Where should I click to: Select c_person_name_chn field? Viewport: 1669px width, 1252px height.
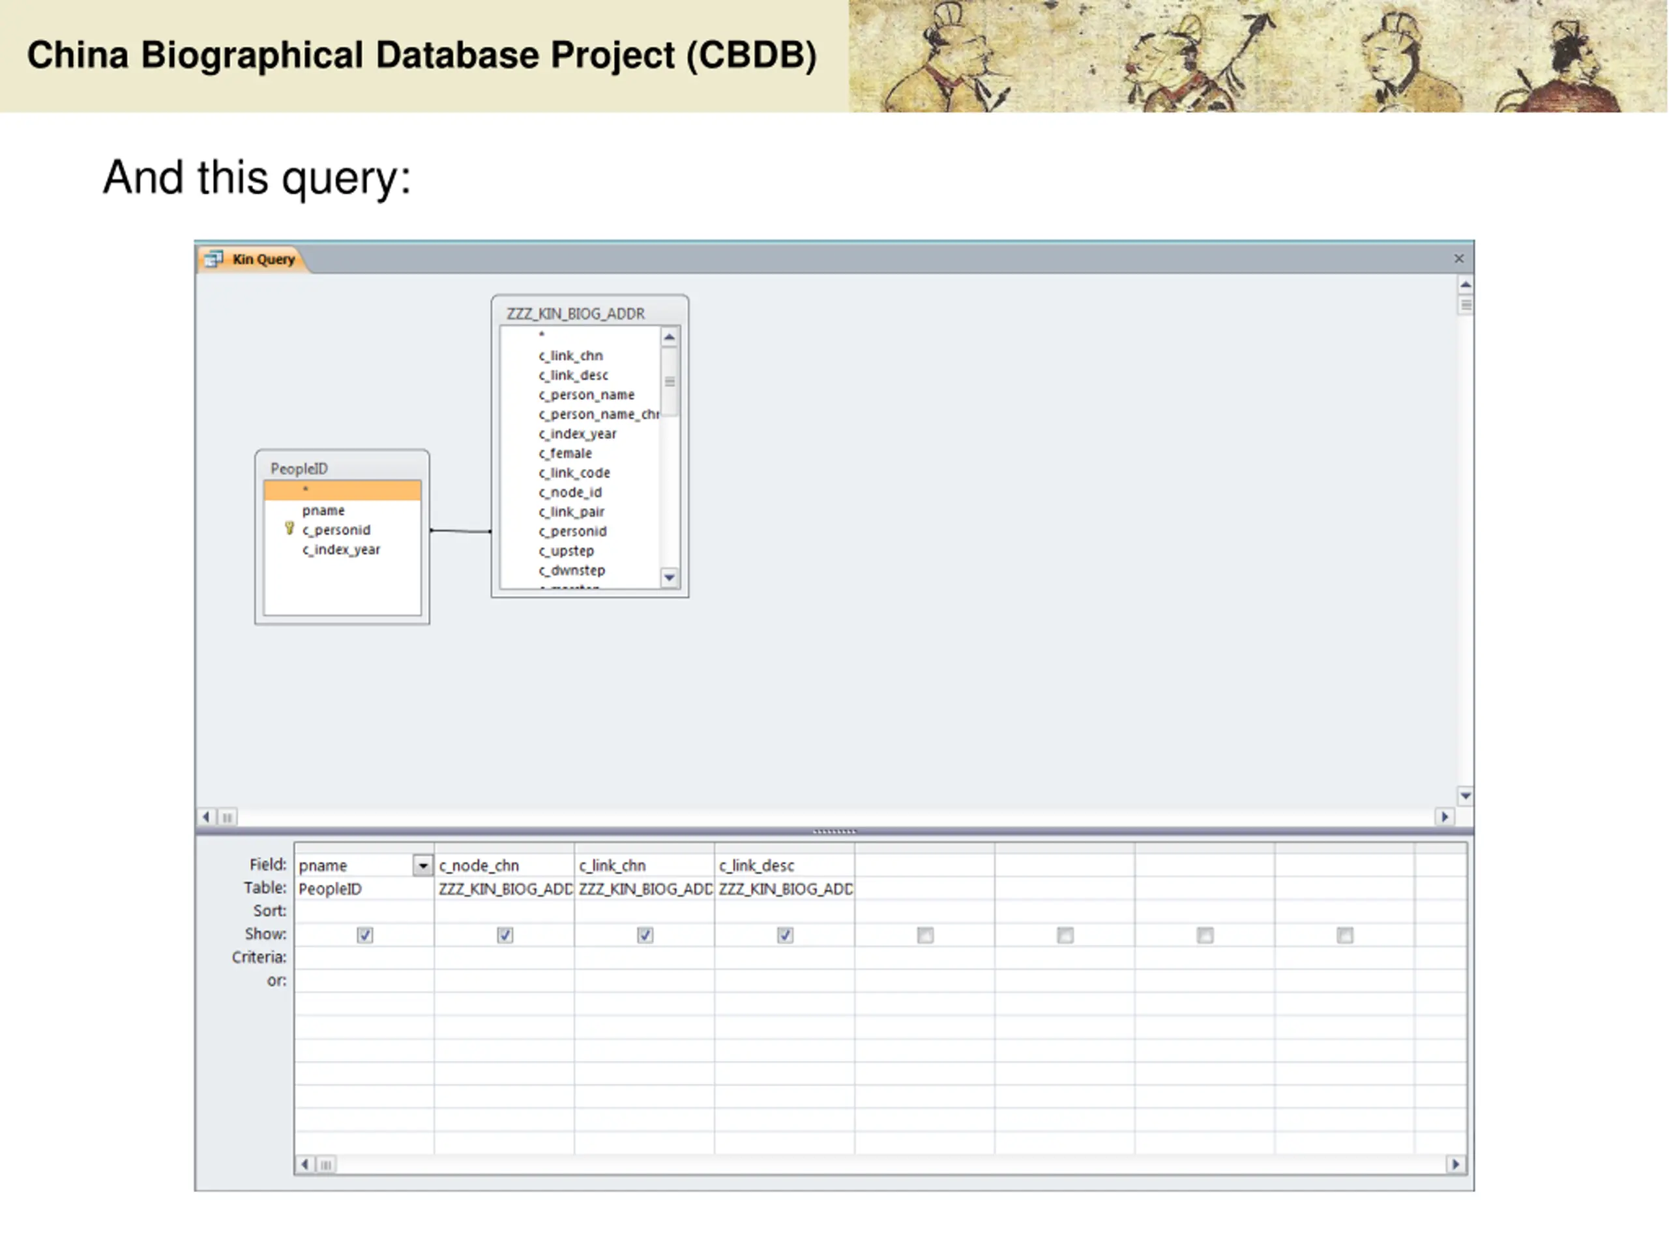598,414
